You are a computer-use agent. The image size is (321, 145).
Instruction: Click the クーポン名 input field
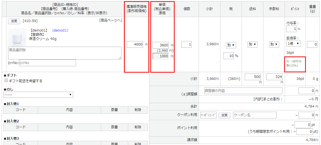(x=255, y=115)
